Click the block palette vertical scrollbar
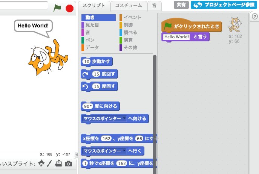The height and width of the screenshot is (174, 259). [155, 113]
